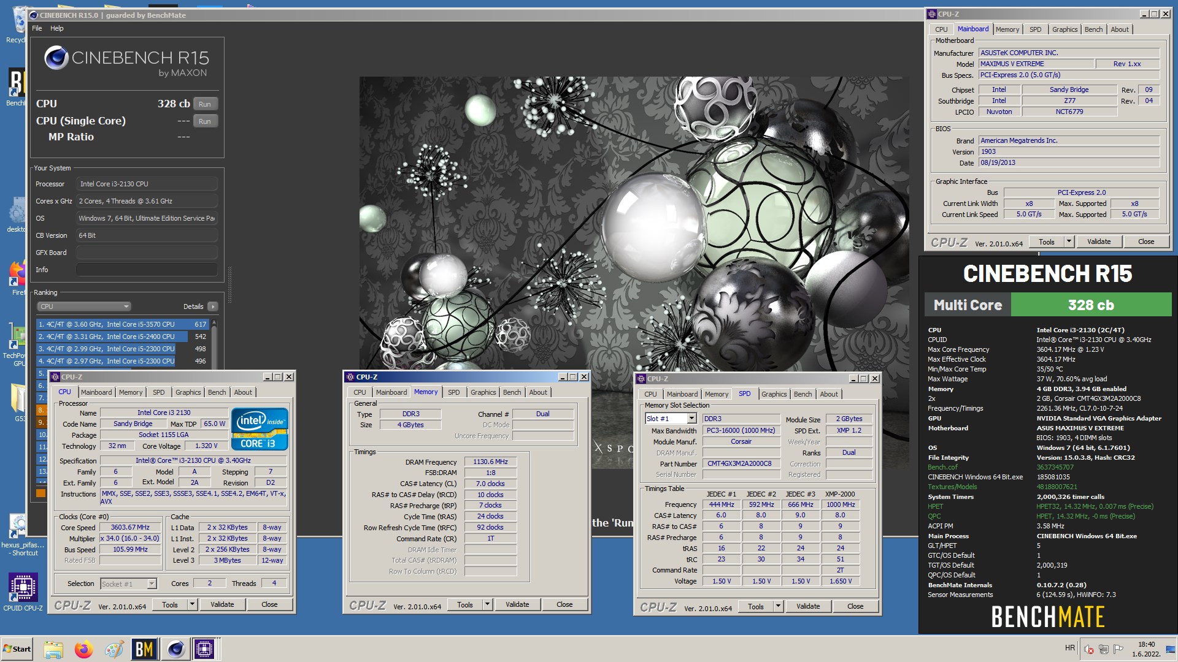Image resolution: width=1178 pixels, height=662 pixels.
Task: Open About tab in top-right CPU-Z window
Action: point(1119,29)
